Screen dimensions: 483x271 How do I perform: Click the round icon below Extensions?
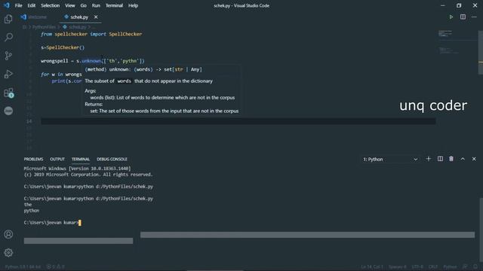pyautogui.click(x=8, y=111)
